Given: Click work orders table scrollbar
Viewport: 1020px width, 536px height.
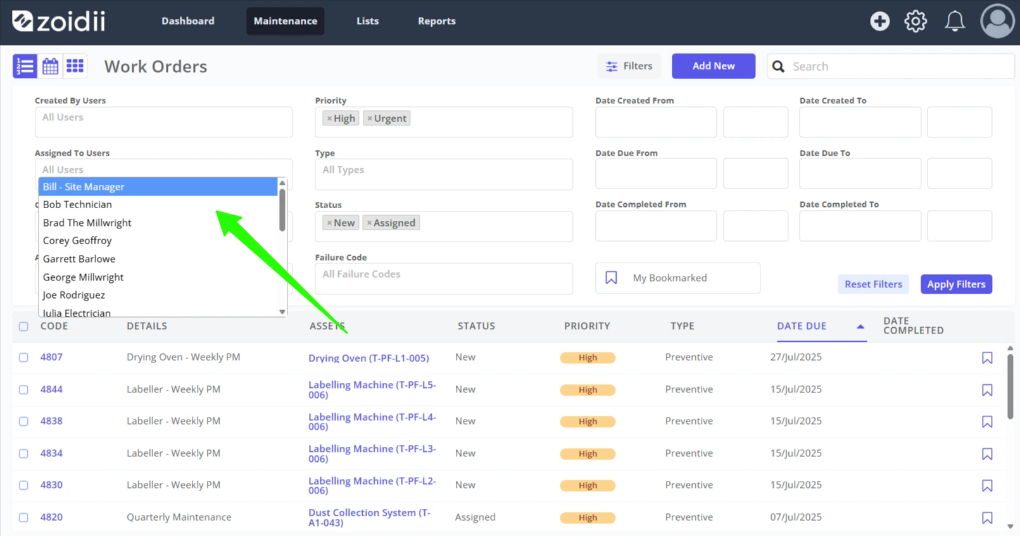Looking at the screenshot, I should click(x=1011, y=386).
